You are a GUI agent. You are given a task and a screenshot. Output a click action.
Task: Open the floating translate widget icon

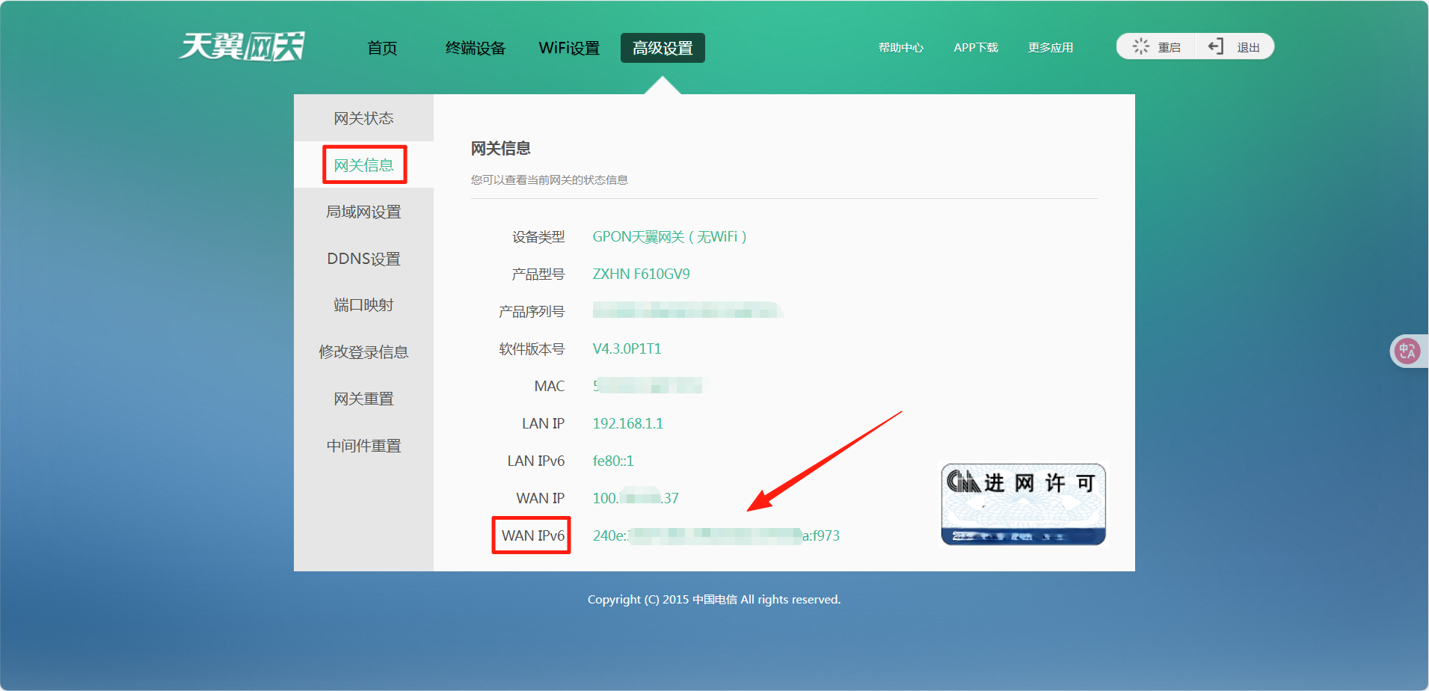point(1407,351)
